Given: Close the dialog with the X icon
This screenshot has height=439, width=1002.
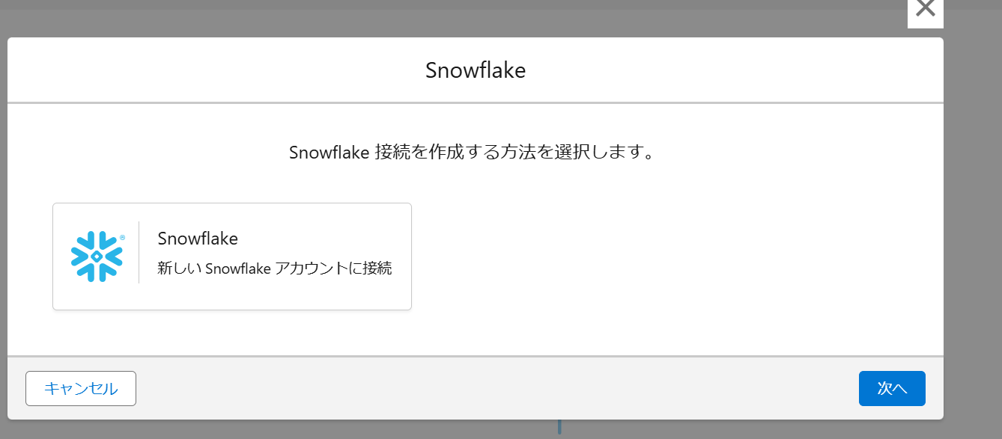Looking at the screenshot, I should click(926, 9).
